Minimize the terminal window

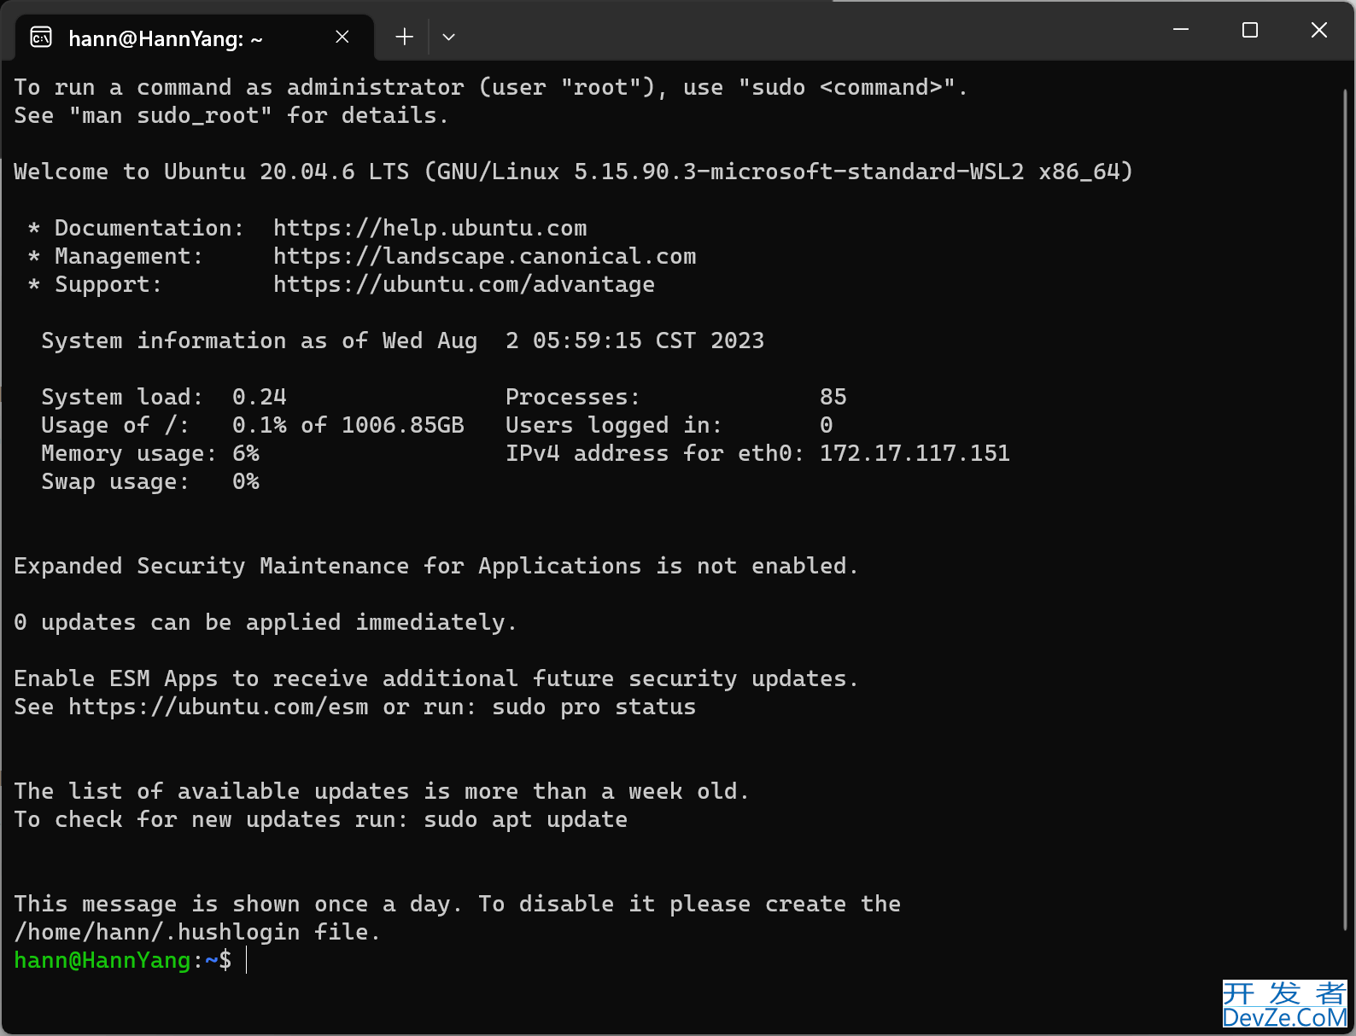(x=1181, y=30)
